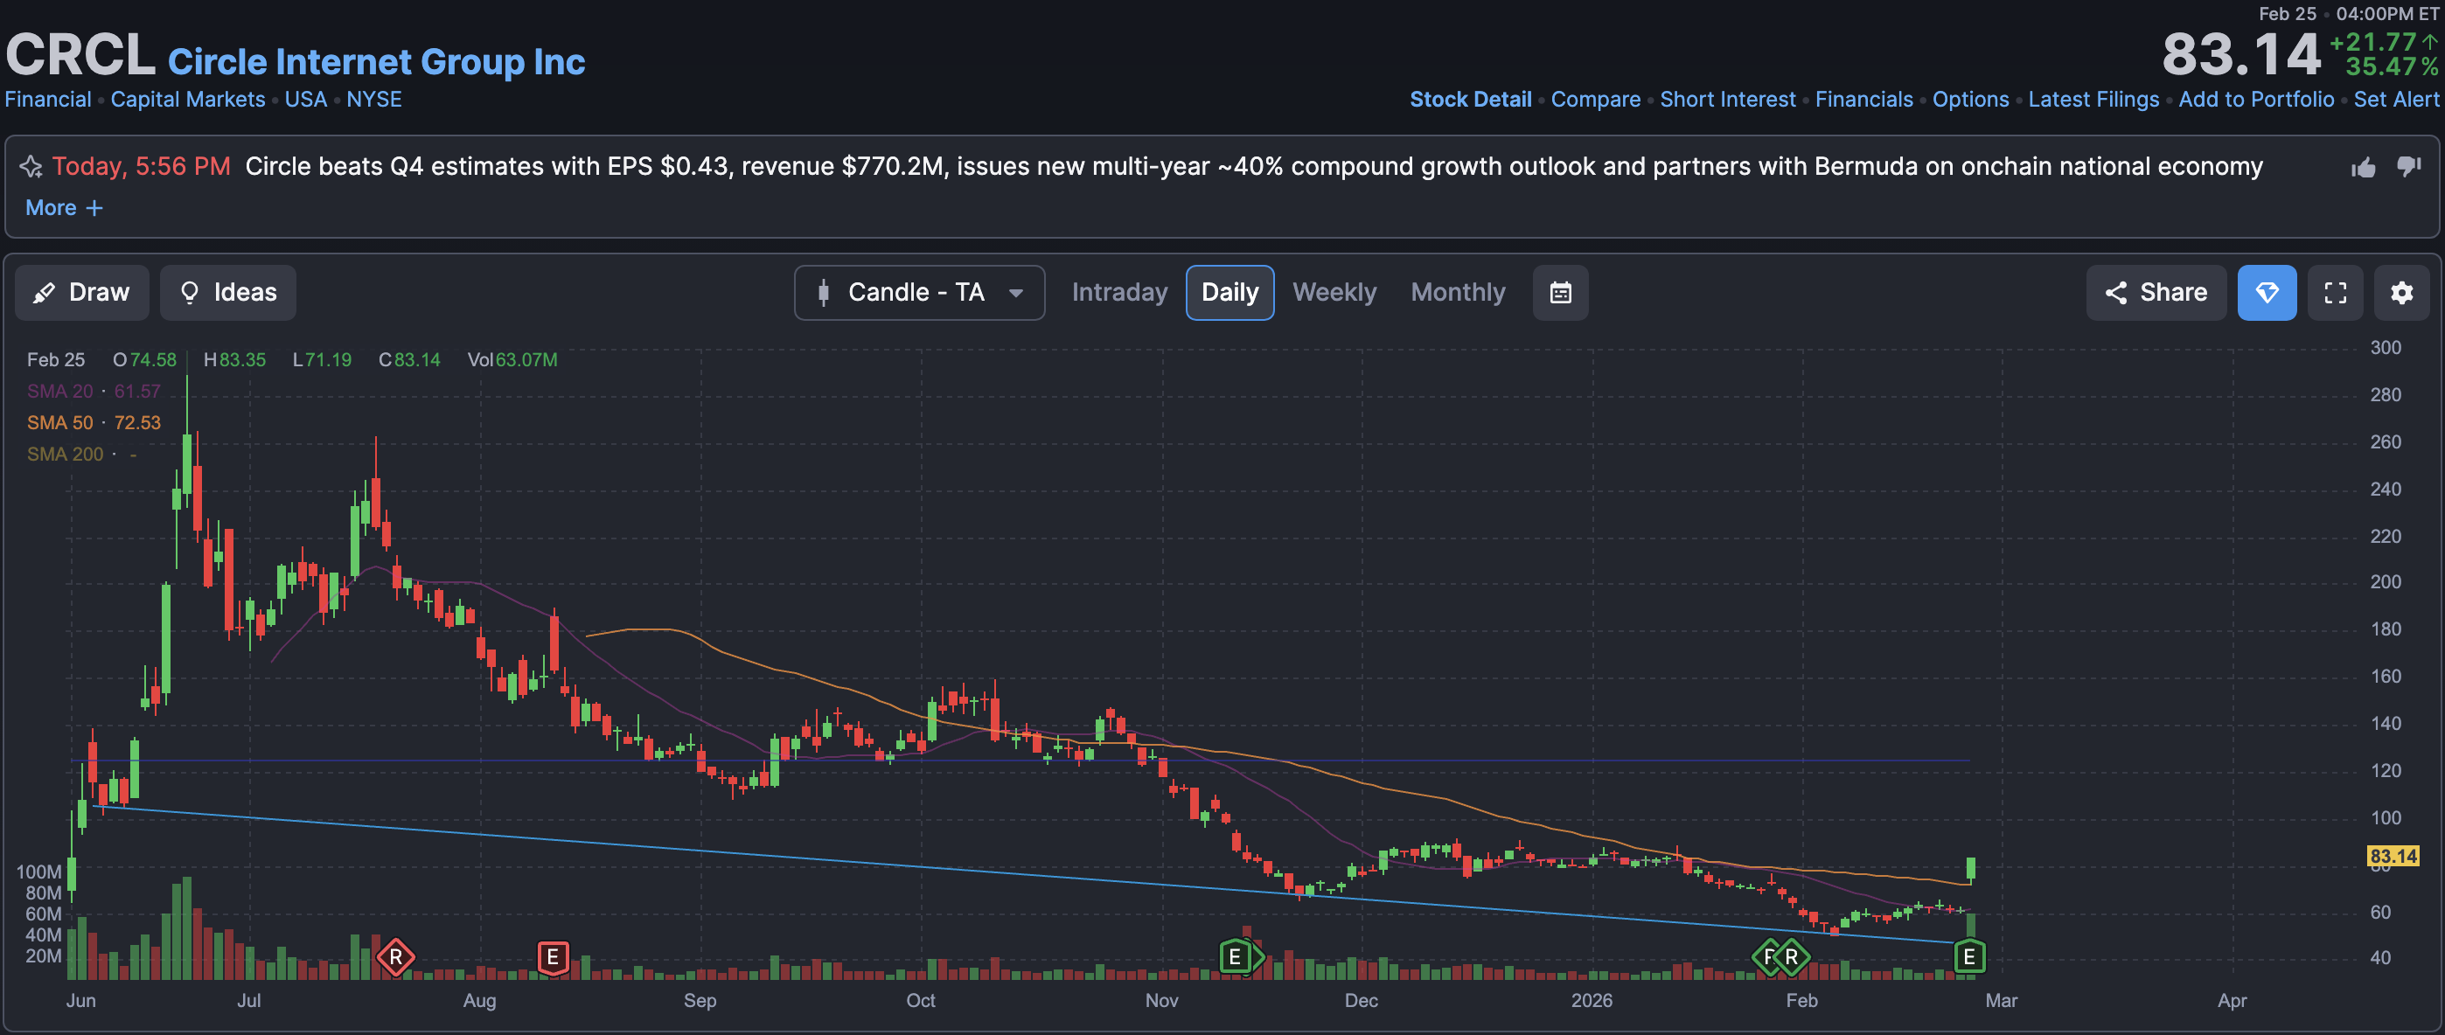Open the calendar date range icon
This screenshot has width=2445, height=1035.
pyautogui.click(x=1559, y=292)
